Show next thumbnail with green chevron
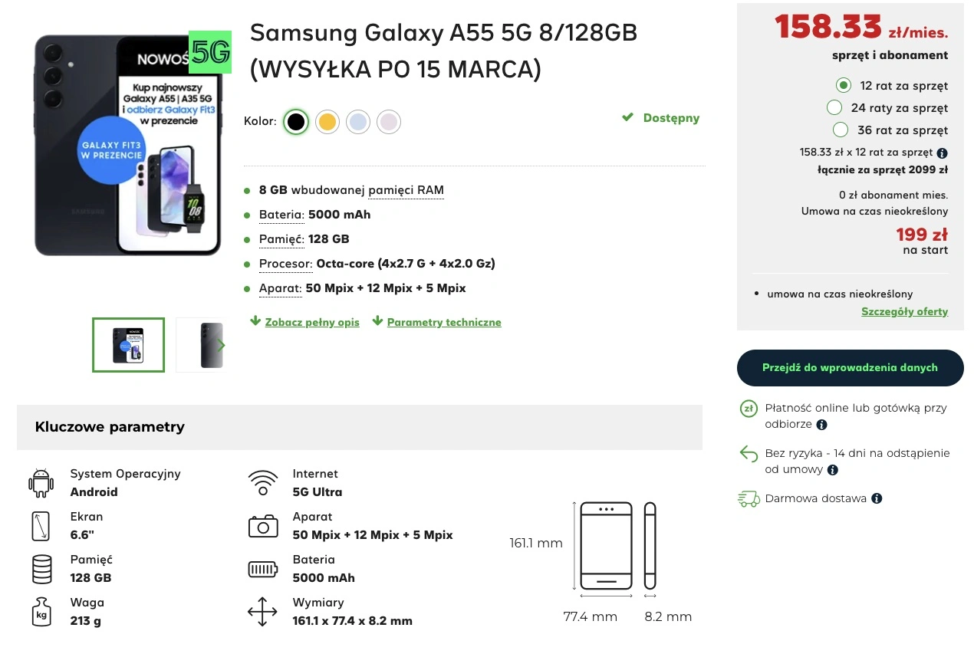Image resolution: width=974 pixels, height=667 pixels. coord(221,345)
